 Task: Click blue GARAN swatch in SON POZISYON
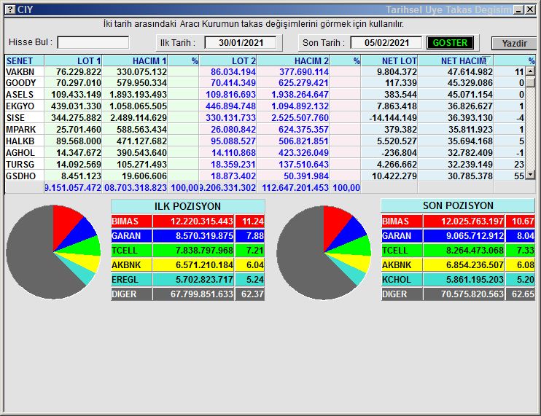(x=402, y=236)
